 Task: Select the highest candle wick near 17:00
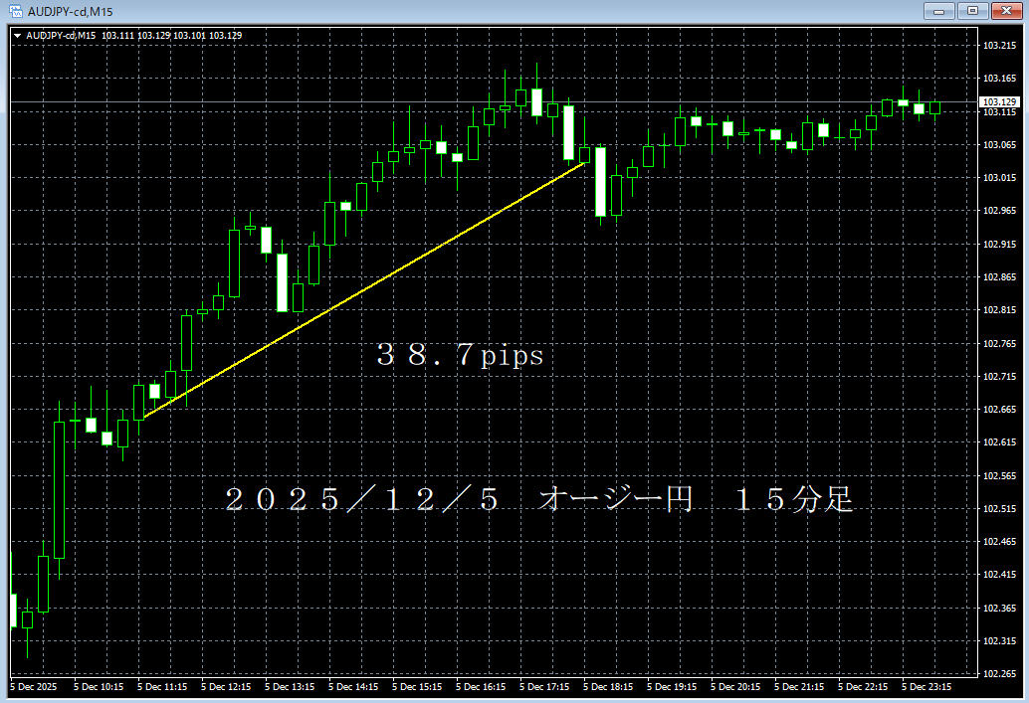(x=537, y=70)
